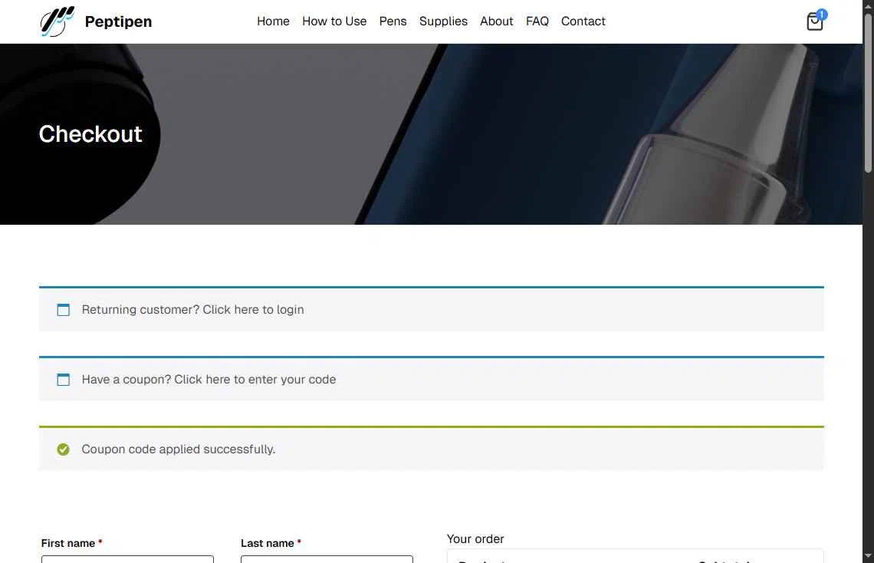
Task: Click the 'Your order' heading
Action: 475,539
